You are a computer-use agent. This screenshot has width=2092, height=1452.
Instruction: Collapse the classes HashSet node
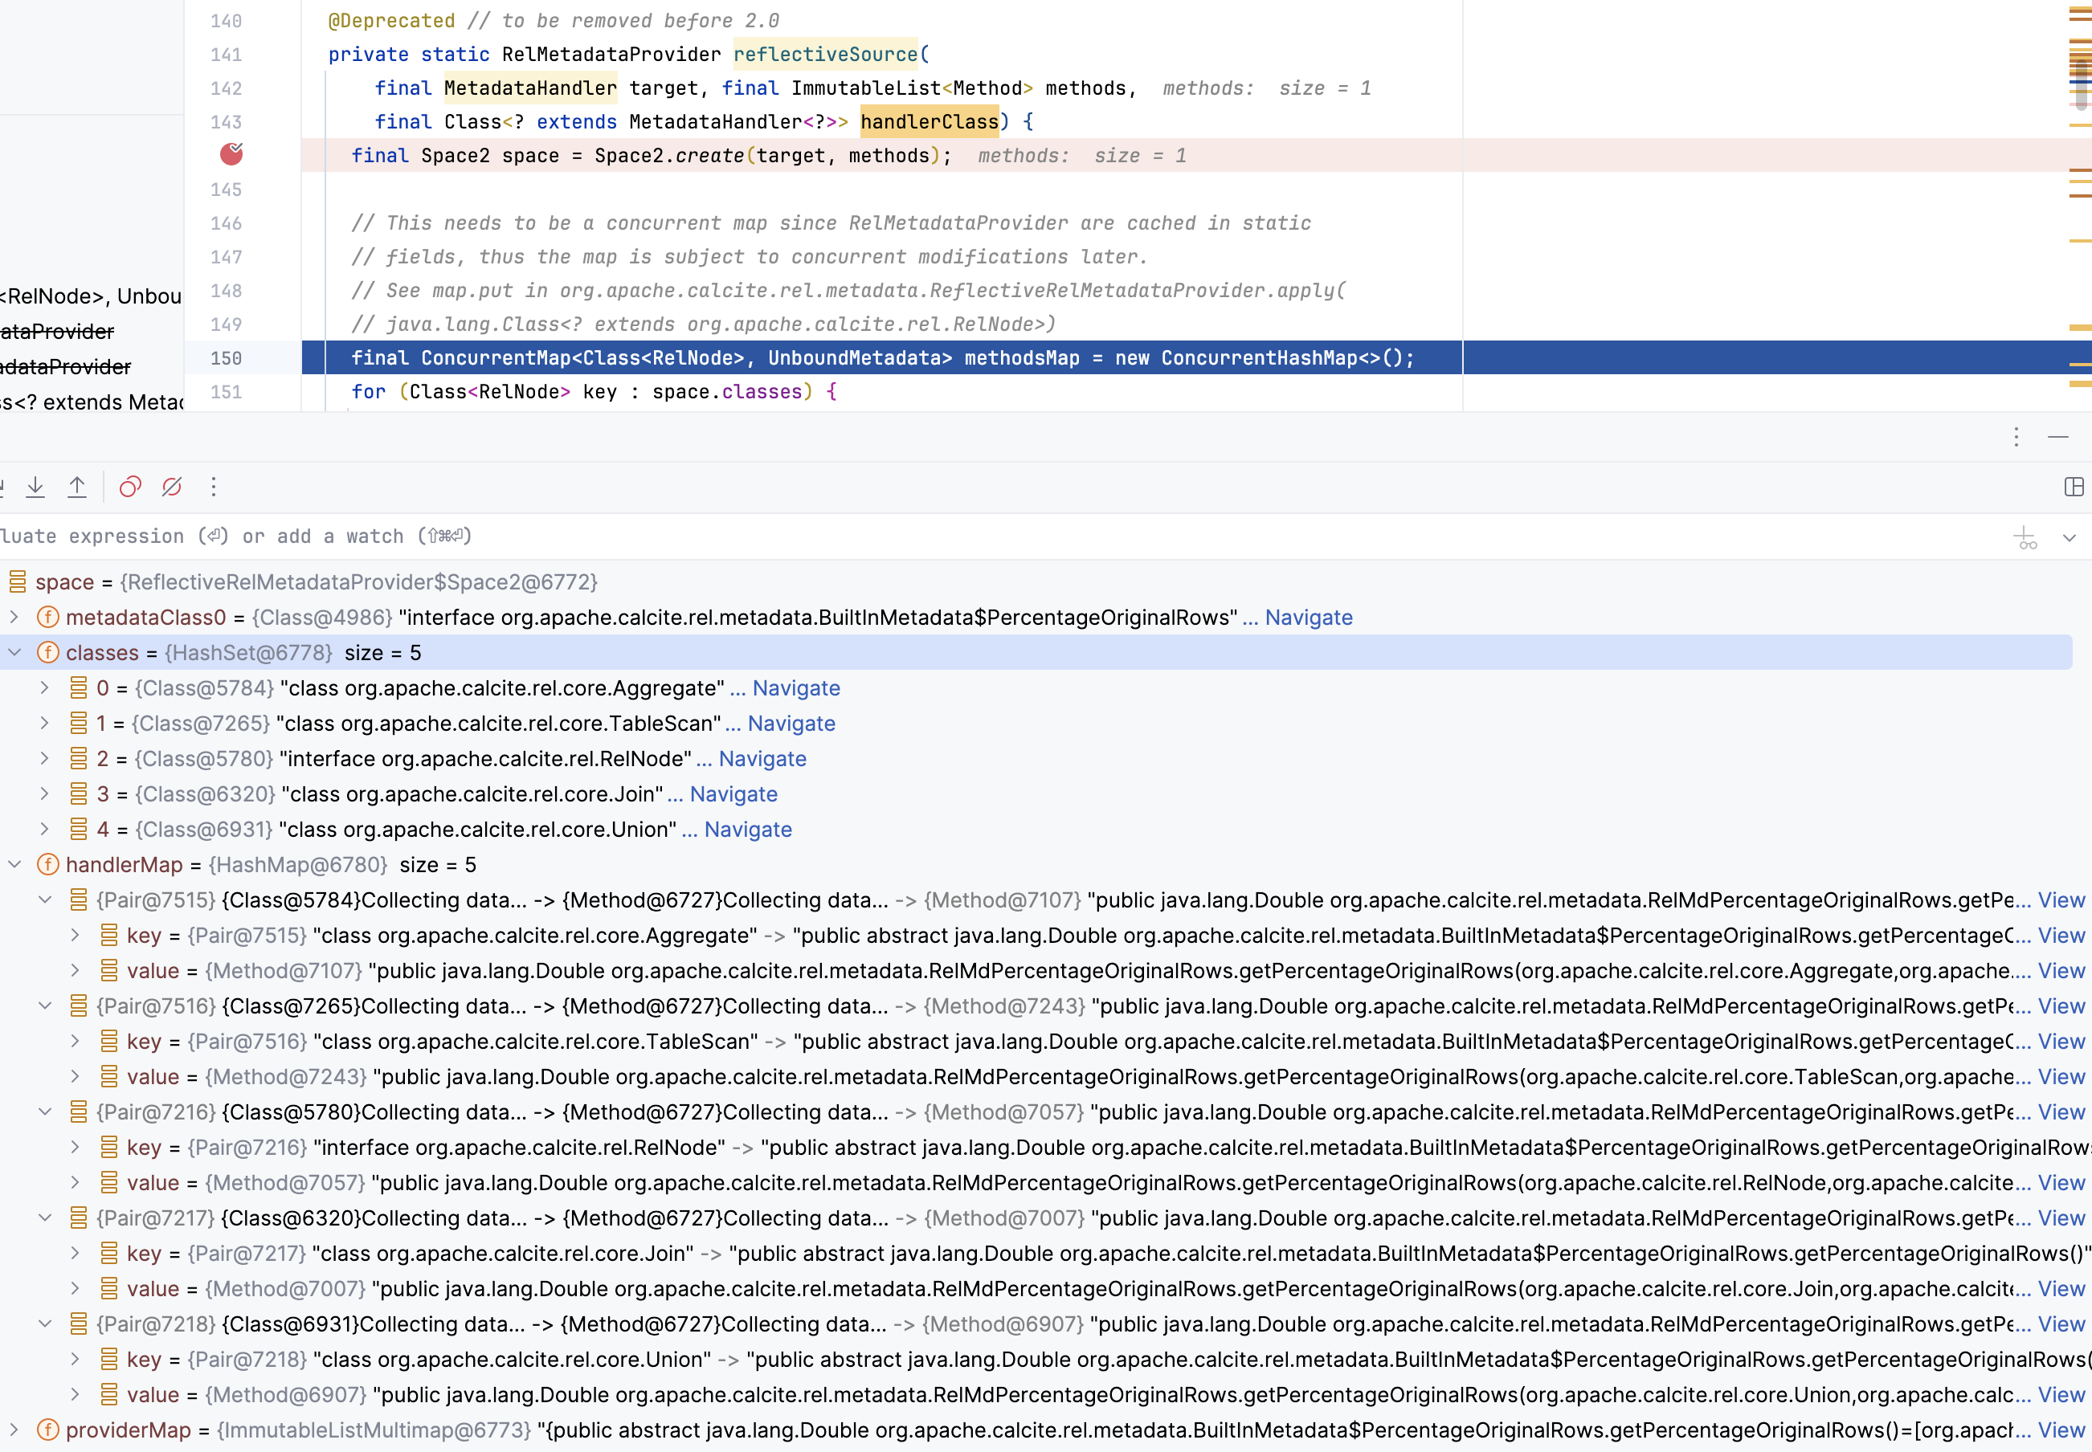coord(14,653)
